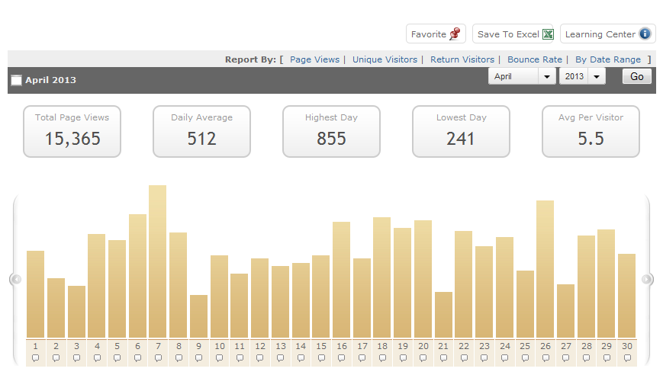Open comment bubble for day 20

click(423, 358)
